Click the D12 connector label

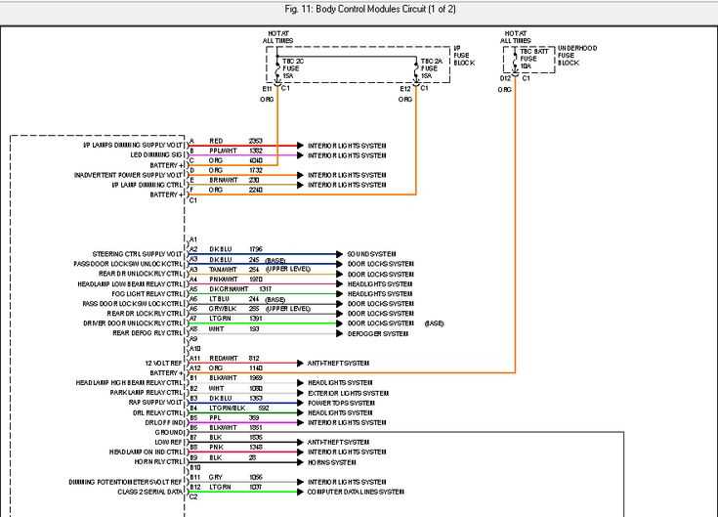point(504,78)
